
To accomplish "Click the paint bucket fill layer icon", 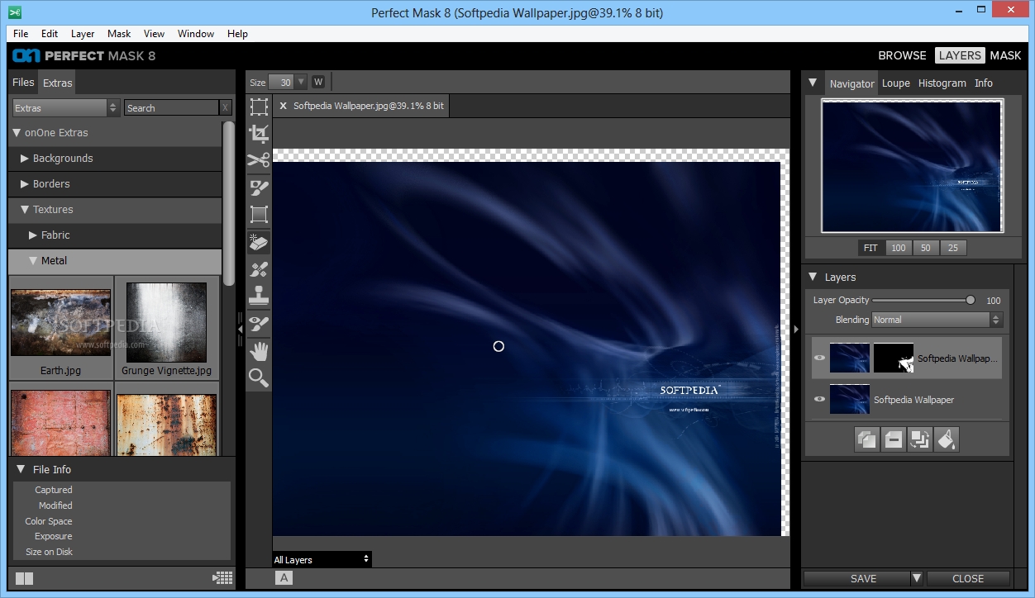I will tap(947, 439).
